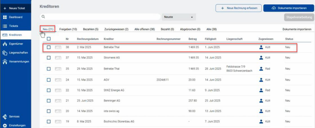Viewport: 315px width, 128px height.
Task: Click the assignee person icon for invoice 38
Action: (261, 47)
